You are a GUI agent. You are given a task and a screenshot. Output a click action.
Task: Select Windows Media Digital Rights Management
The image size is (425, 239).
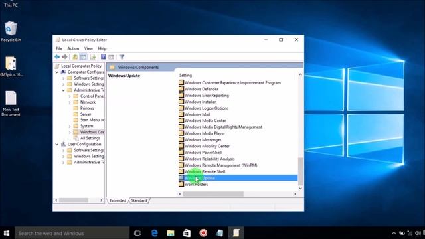click(x=223, y=127)
